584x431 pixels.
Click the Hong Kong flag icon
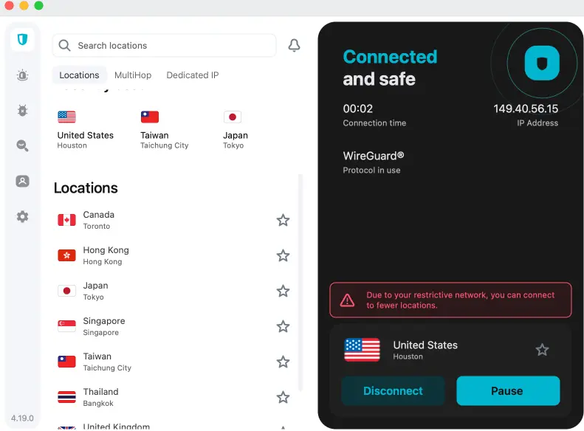point(66,255)
